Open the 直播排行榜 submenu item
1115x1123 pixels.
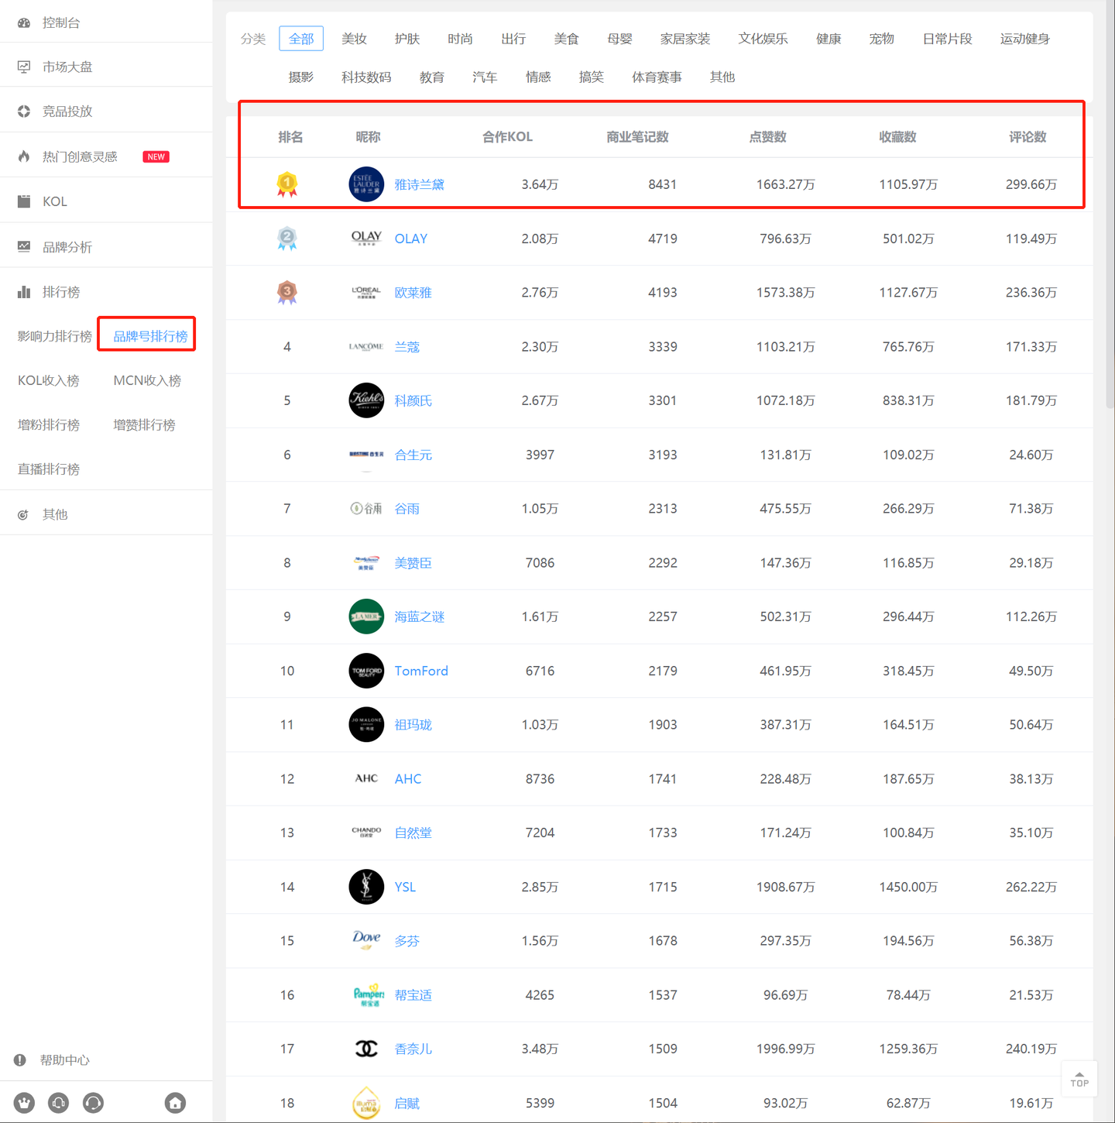[49, 469]
